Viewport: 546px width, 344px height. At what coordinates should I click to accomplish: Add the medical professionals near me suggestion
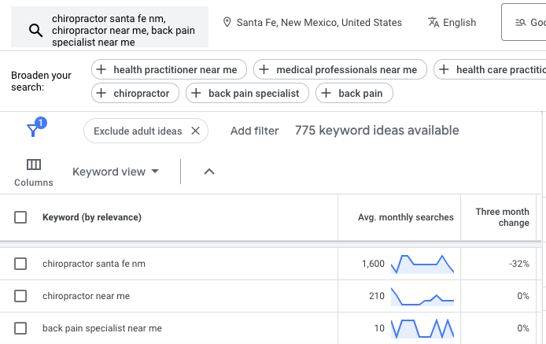coord(338,70)
